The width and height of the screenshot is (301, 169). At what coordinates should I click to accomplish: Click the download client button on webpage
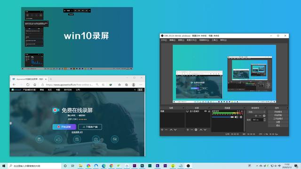[90, 127]
